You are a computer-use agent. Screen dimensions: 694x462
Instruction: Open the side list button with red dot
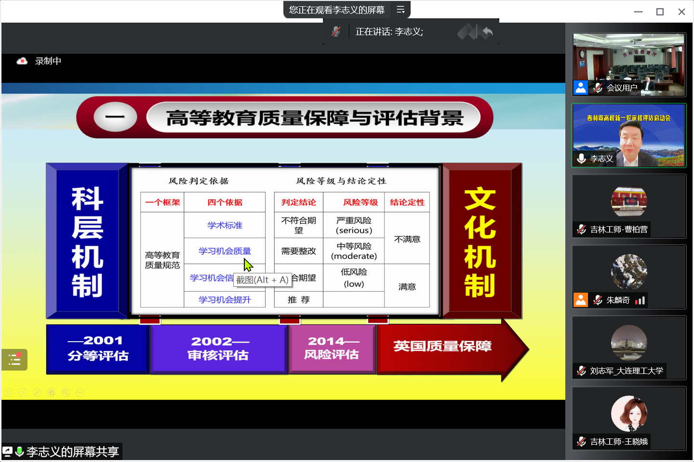14,359
